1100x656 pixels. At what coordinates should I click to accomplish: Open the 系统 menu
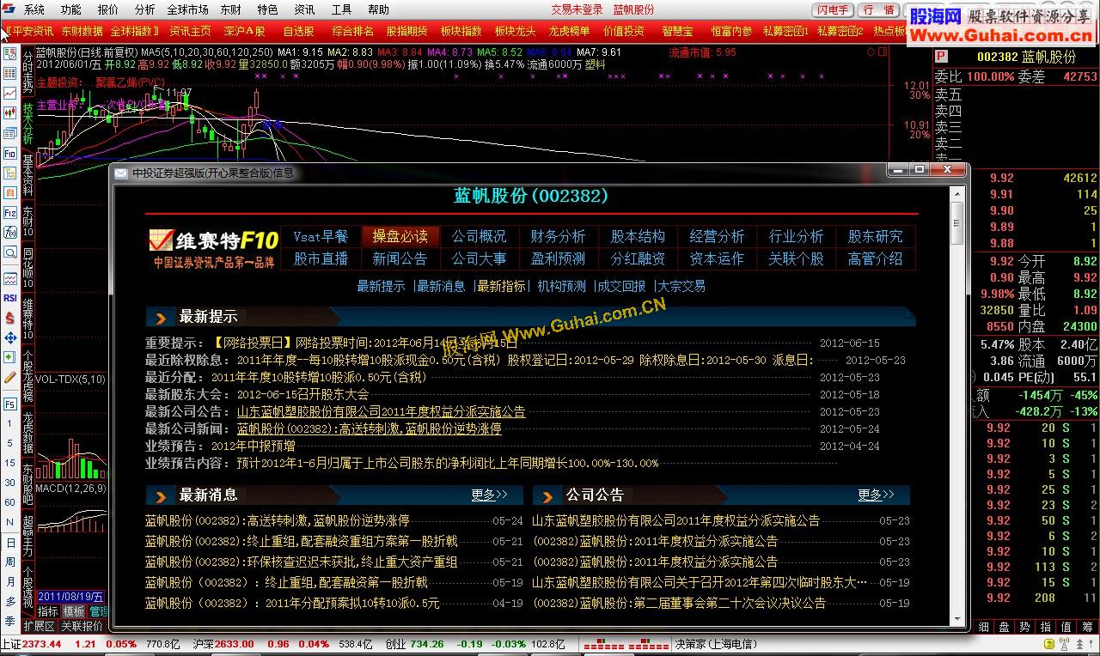[34, 9]
